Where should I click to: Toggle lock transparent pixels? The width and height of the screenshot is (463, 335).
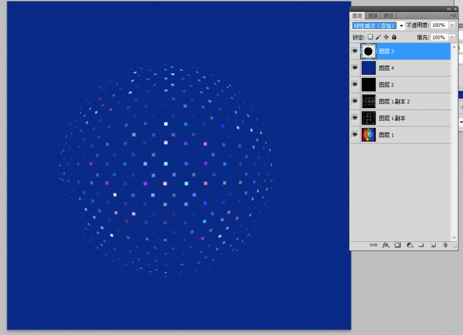pos(370,37)
